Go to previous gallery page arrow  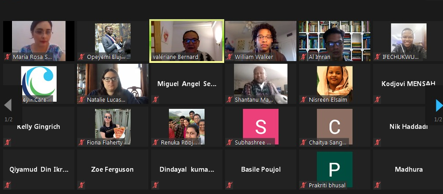tap(8, 105)
